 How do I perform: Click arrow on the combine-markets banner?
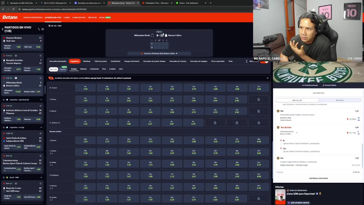click(267, 78)
